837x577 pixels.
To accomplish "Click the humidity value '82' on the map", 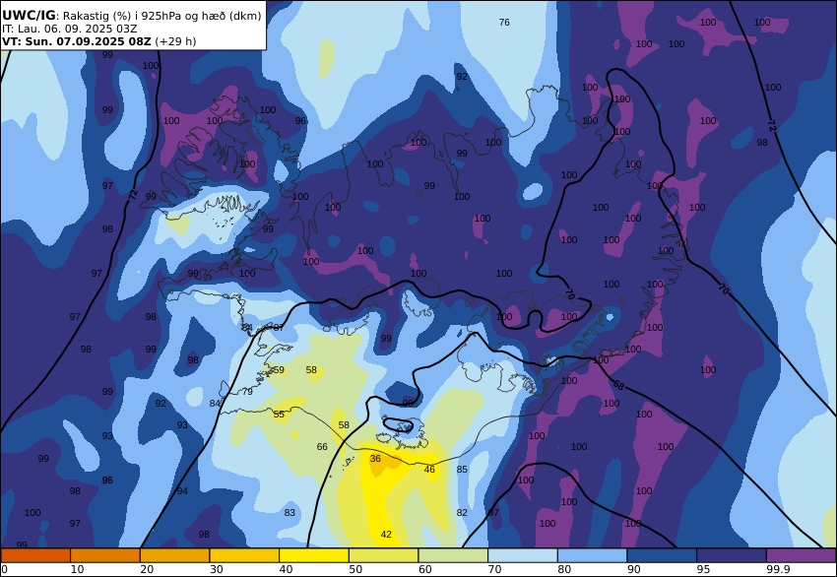I will (x=462, y=512).
